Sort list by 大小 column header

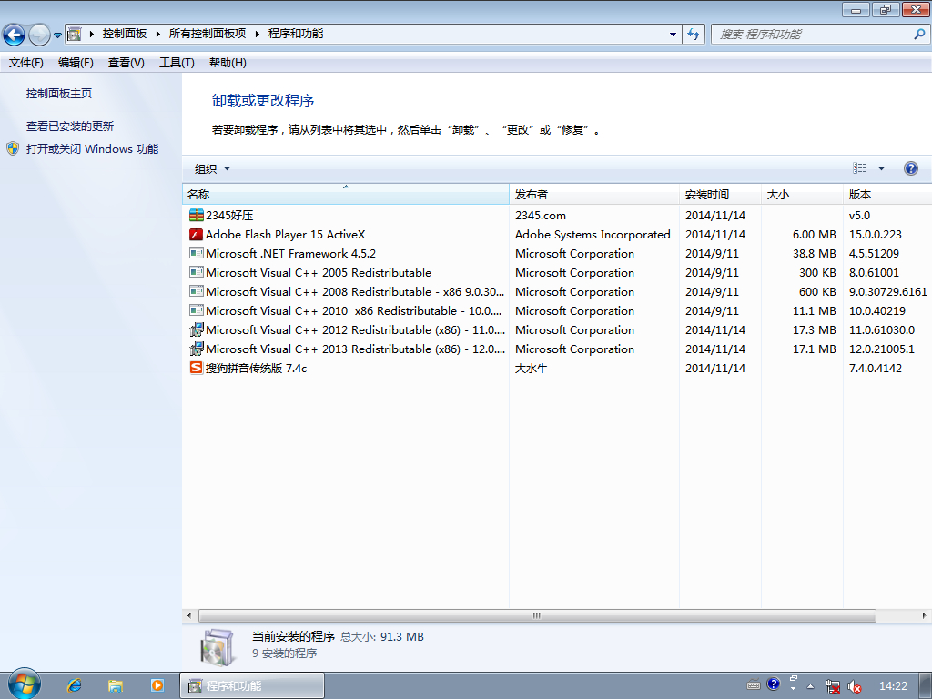[x=802, y=195]
